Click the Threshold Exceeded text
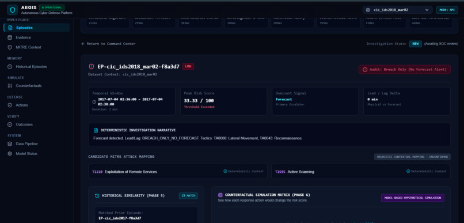The image size is (464, 223). (199, 107)
